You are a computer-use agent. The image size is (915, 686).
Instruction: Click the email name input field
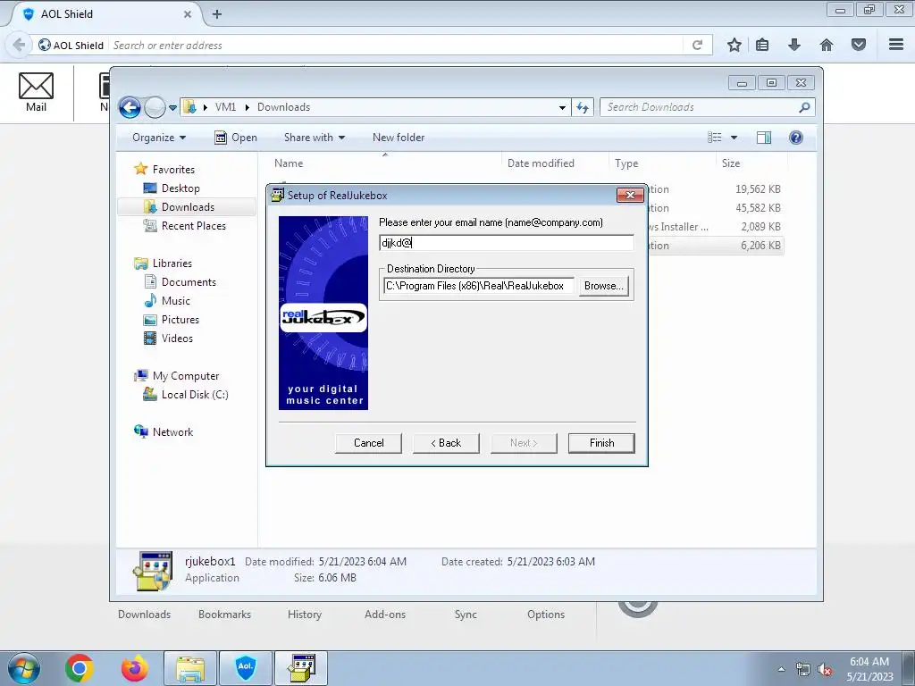(507, 243)
